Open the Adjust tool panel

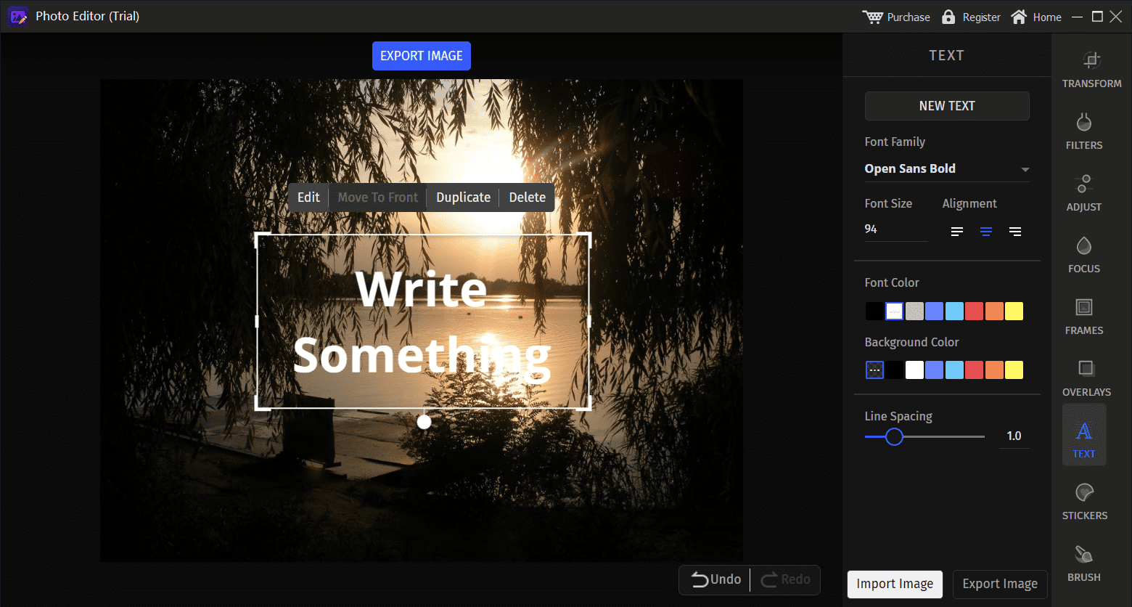point(1084,193)
